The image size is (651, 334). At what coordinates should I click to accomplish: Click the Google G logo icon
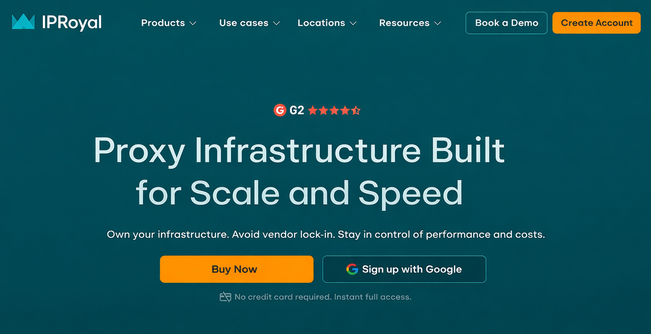pyautogui.click(x=352, y=269)
